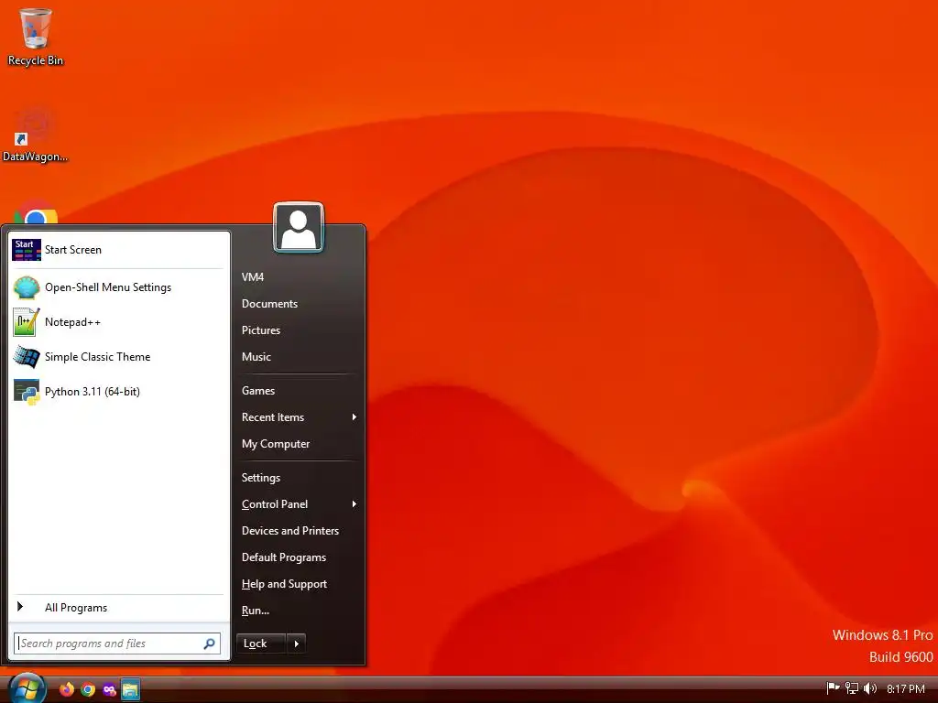938x703 pixels.
Task: Click the Python 3.11 icon
Action: (27, 392)
